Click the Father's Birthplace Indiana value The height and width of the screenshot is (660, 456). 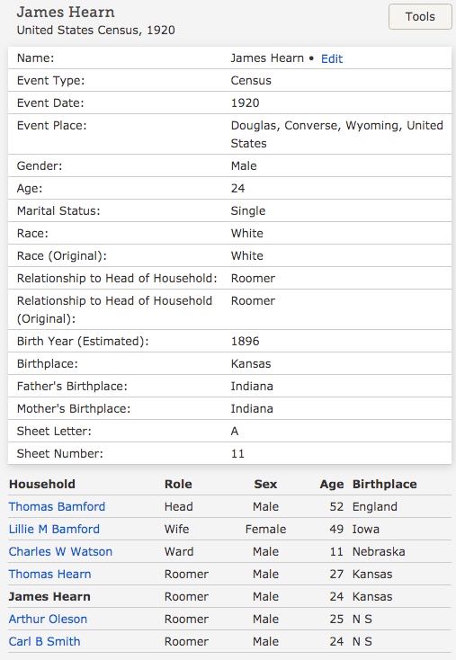tap(252, 386)
